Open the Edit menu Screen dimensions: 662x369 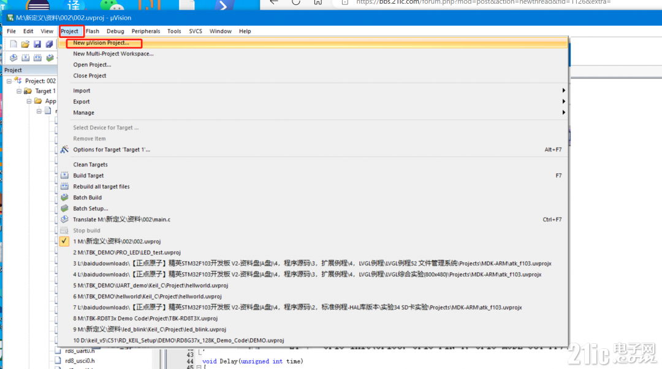pyautogui.click(x=28, y=31)
